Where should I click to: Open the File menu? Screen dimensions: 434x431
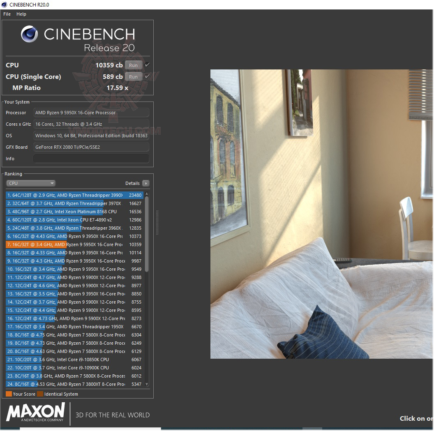point(7,14)
